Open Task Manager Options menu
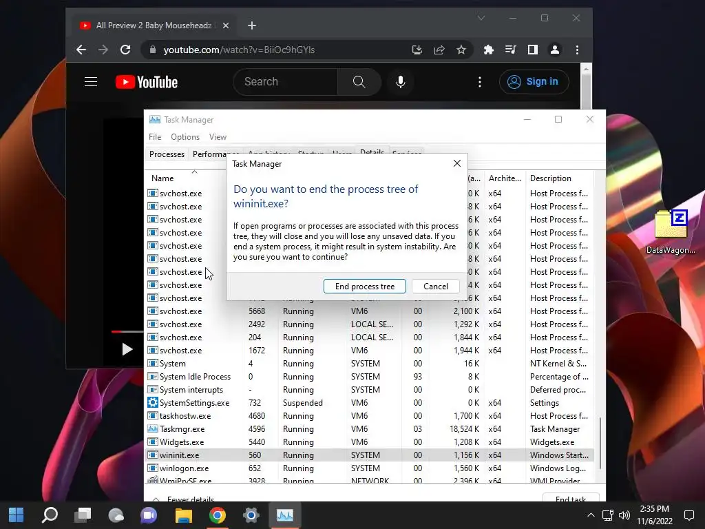 coord(185,137)
